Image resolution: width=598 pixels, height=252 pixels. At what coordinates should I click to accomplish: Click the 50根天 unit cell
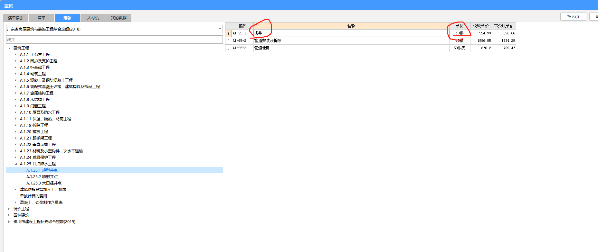click(x=460, y=48)
